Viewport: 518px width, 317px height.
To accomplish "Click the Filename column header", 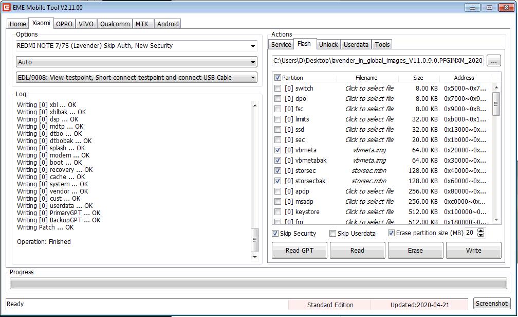I will point(367,78).
